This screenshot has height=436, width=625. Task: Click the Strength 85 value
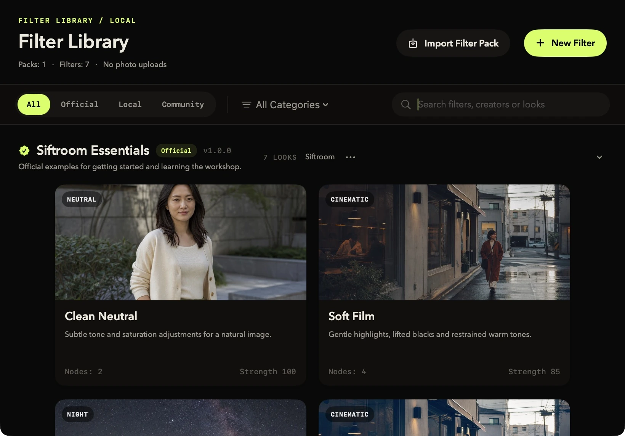(534, 372)
